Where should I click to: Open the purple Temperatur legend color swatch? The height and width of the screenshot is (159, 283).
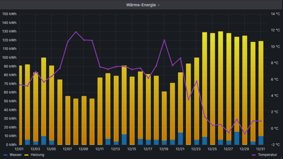[x=253, y=155]
